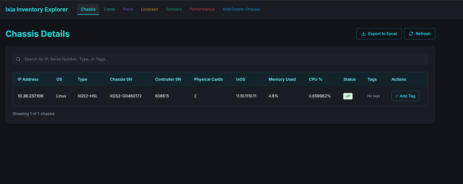Click the magnifier icon in search bar
463x184 pixels.
pyautogui.click(x=18, y=59)
